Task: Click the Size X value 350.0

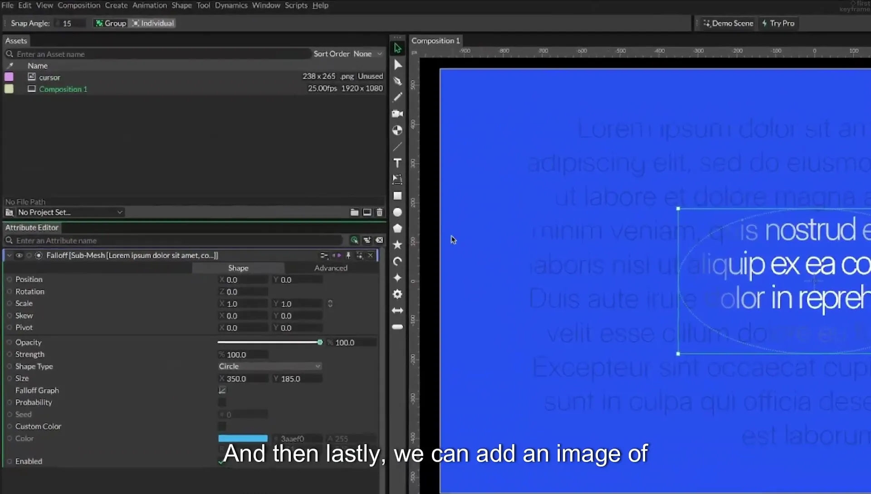Action: [243, 379]
